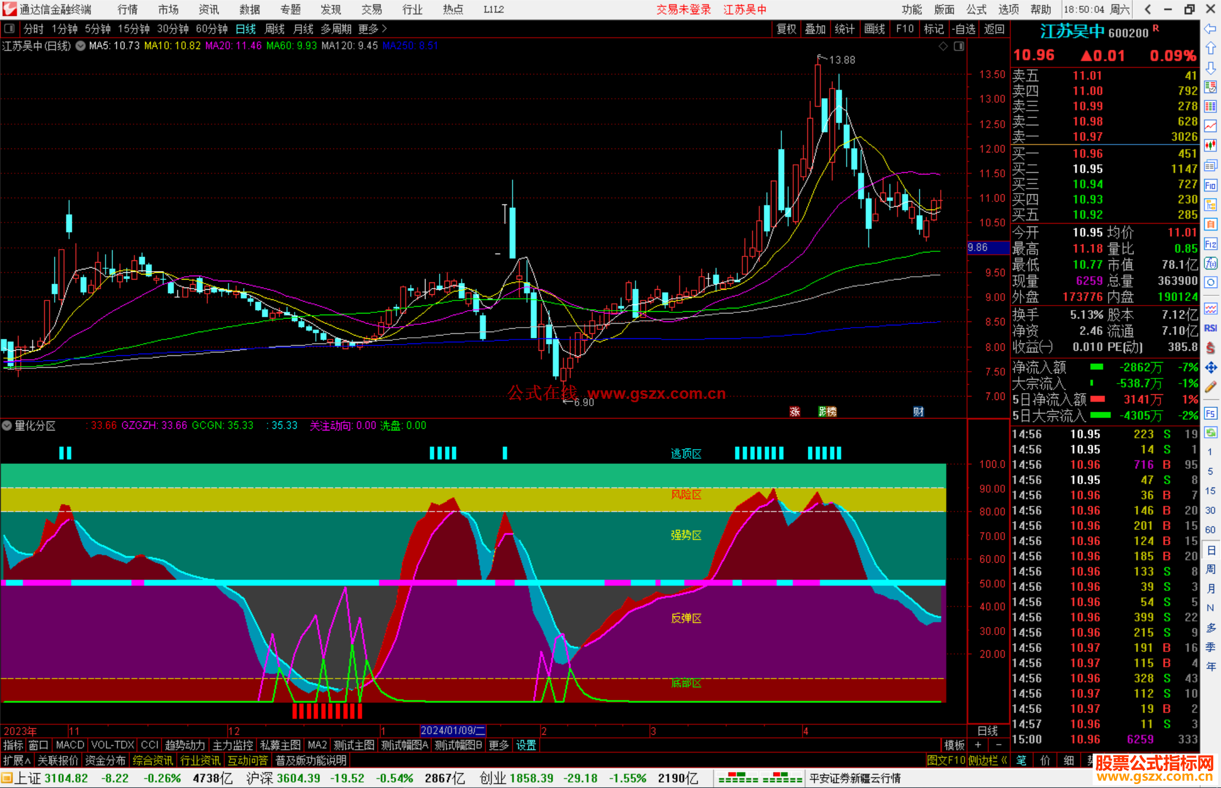Click the blue back arrow sidebar icon
The width and height of the screenshot is (1221, 788).
[x=1210, y=29]
